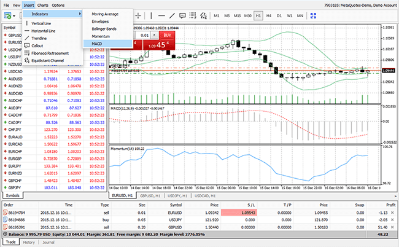Select the EURUSD, H1 chart tab
The image size is (399, 247).
[122, 195]
